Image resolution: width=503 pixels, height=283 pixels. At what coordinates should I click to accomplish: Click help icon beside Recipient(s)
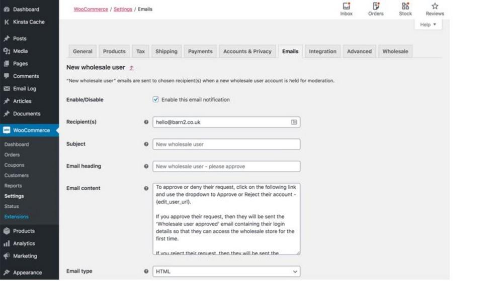146,122
